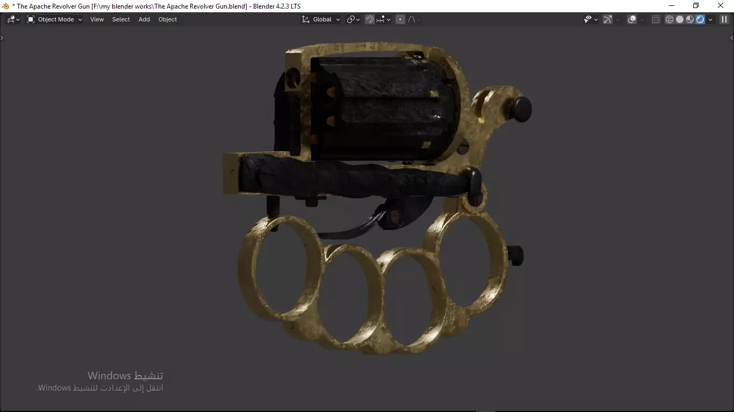
Task: Open the gizmo options dropdown arrow
Action: (618, 19)
